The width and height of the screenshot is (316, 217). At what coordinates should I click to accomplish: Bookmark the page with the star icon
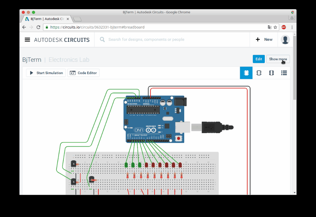coord(275,27)
